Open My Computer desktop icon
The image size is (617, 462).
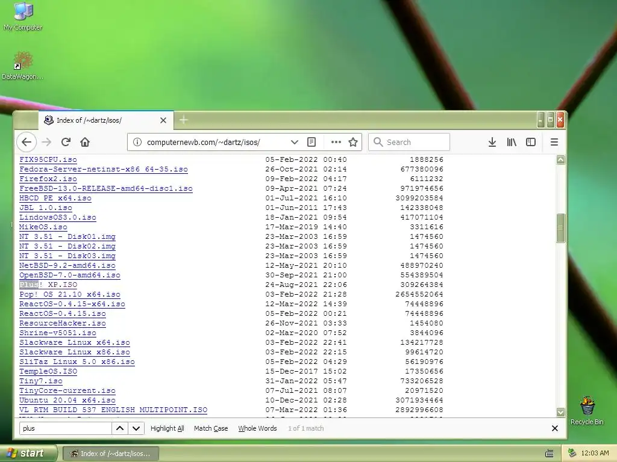[23, 16]
